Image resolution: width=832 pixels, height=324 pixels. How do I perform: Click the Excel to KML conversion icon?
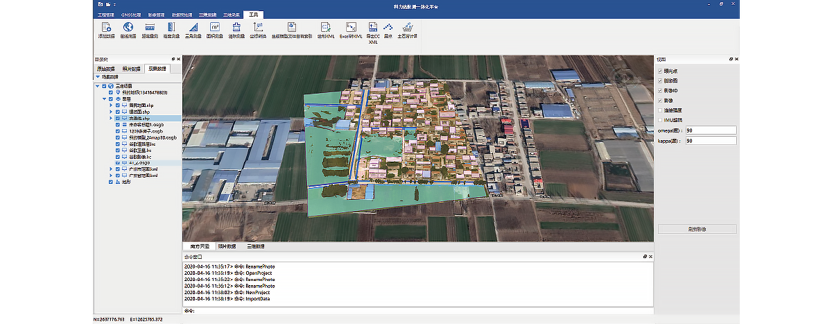pyautogui.click(x=351, y=28)
